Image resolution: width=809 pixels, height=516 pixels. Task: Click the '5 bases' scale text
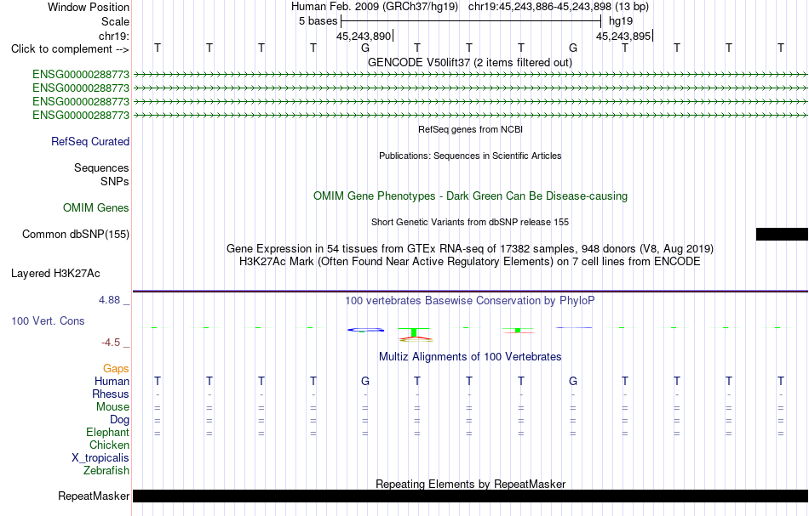pyautogui.click(x=318, y=21)
